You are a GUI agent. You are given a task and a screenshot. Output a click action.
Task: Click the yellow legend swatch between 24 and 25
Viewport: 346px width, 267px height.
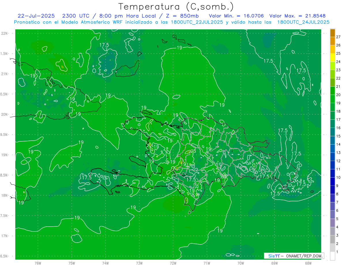333,57
